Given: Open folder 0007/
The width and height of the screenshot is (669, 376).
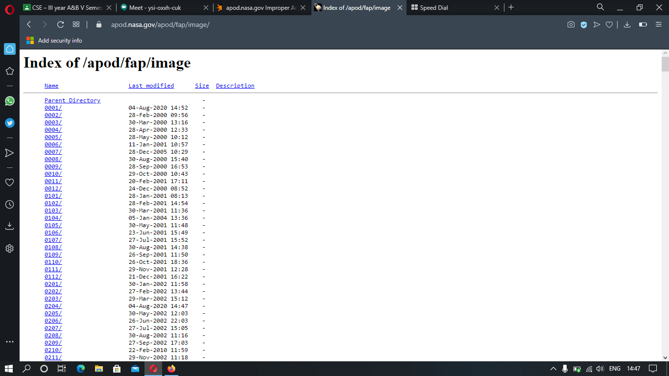Looking at the screenshot, I should (53, 152).
